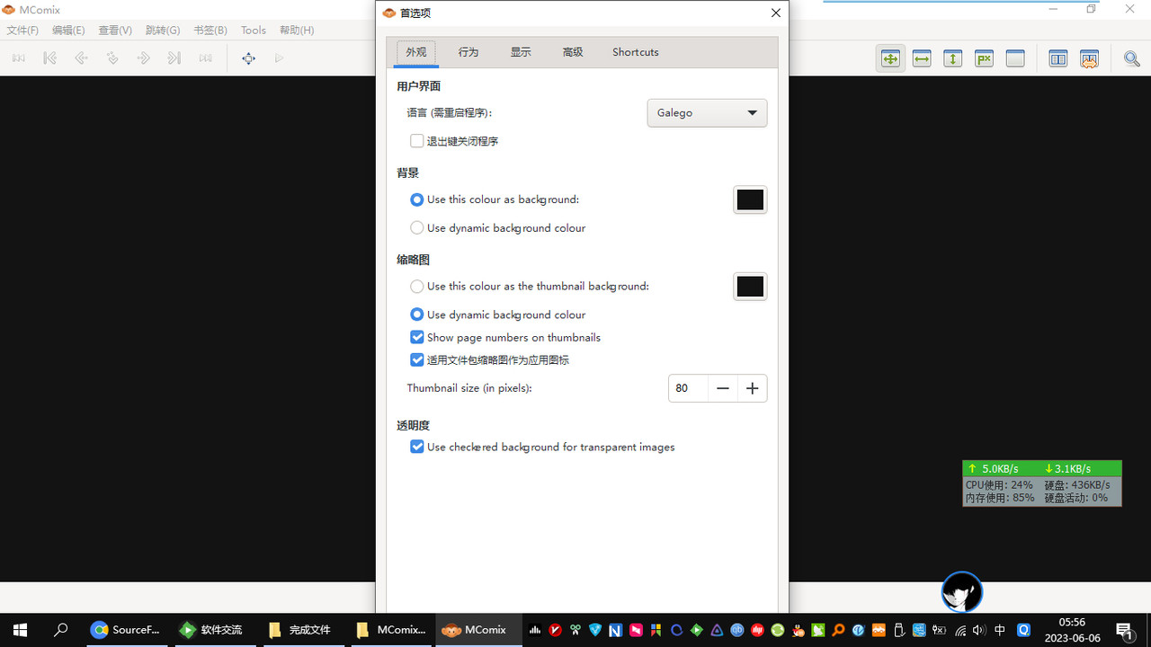Toggle double page mode icon
The width and height of the screenshot is (1151, 647).
point(1058,58)
